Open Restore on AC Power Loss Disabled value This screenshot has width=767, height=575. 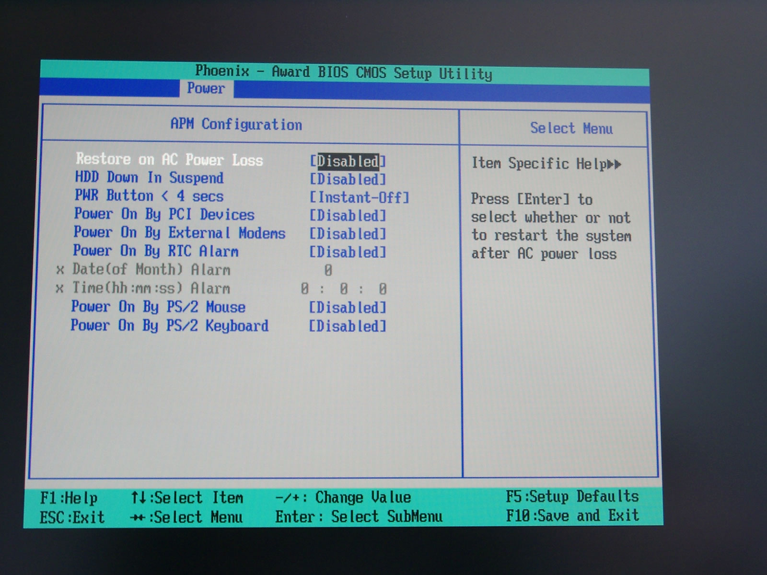(348, 161)
